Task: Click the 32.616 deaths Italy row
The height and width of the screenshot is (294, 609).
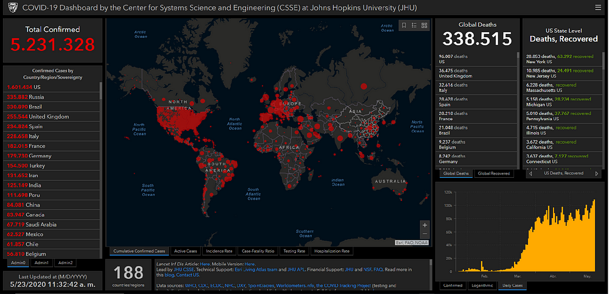Action: click(x=476, y=88)
